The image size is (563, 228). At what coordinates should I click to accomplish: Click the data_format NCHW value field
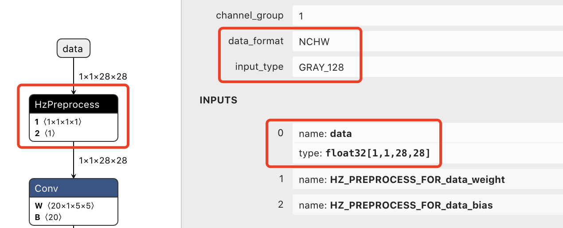click(x=326, y=42)
